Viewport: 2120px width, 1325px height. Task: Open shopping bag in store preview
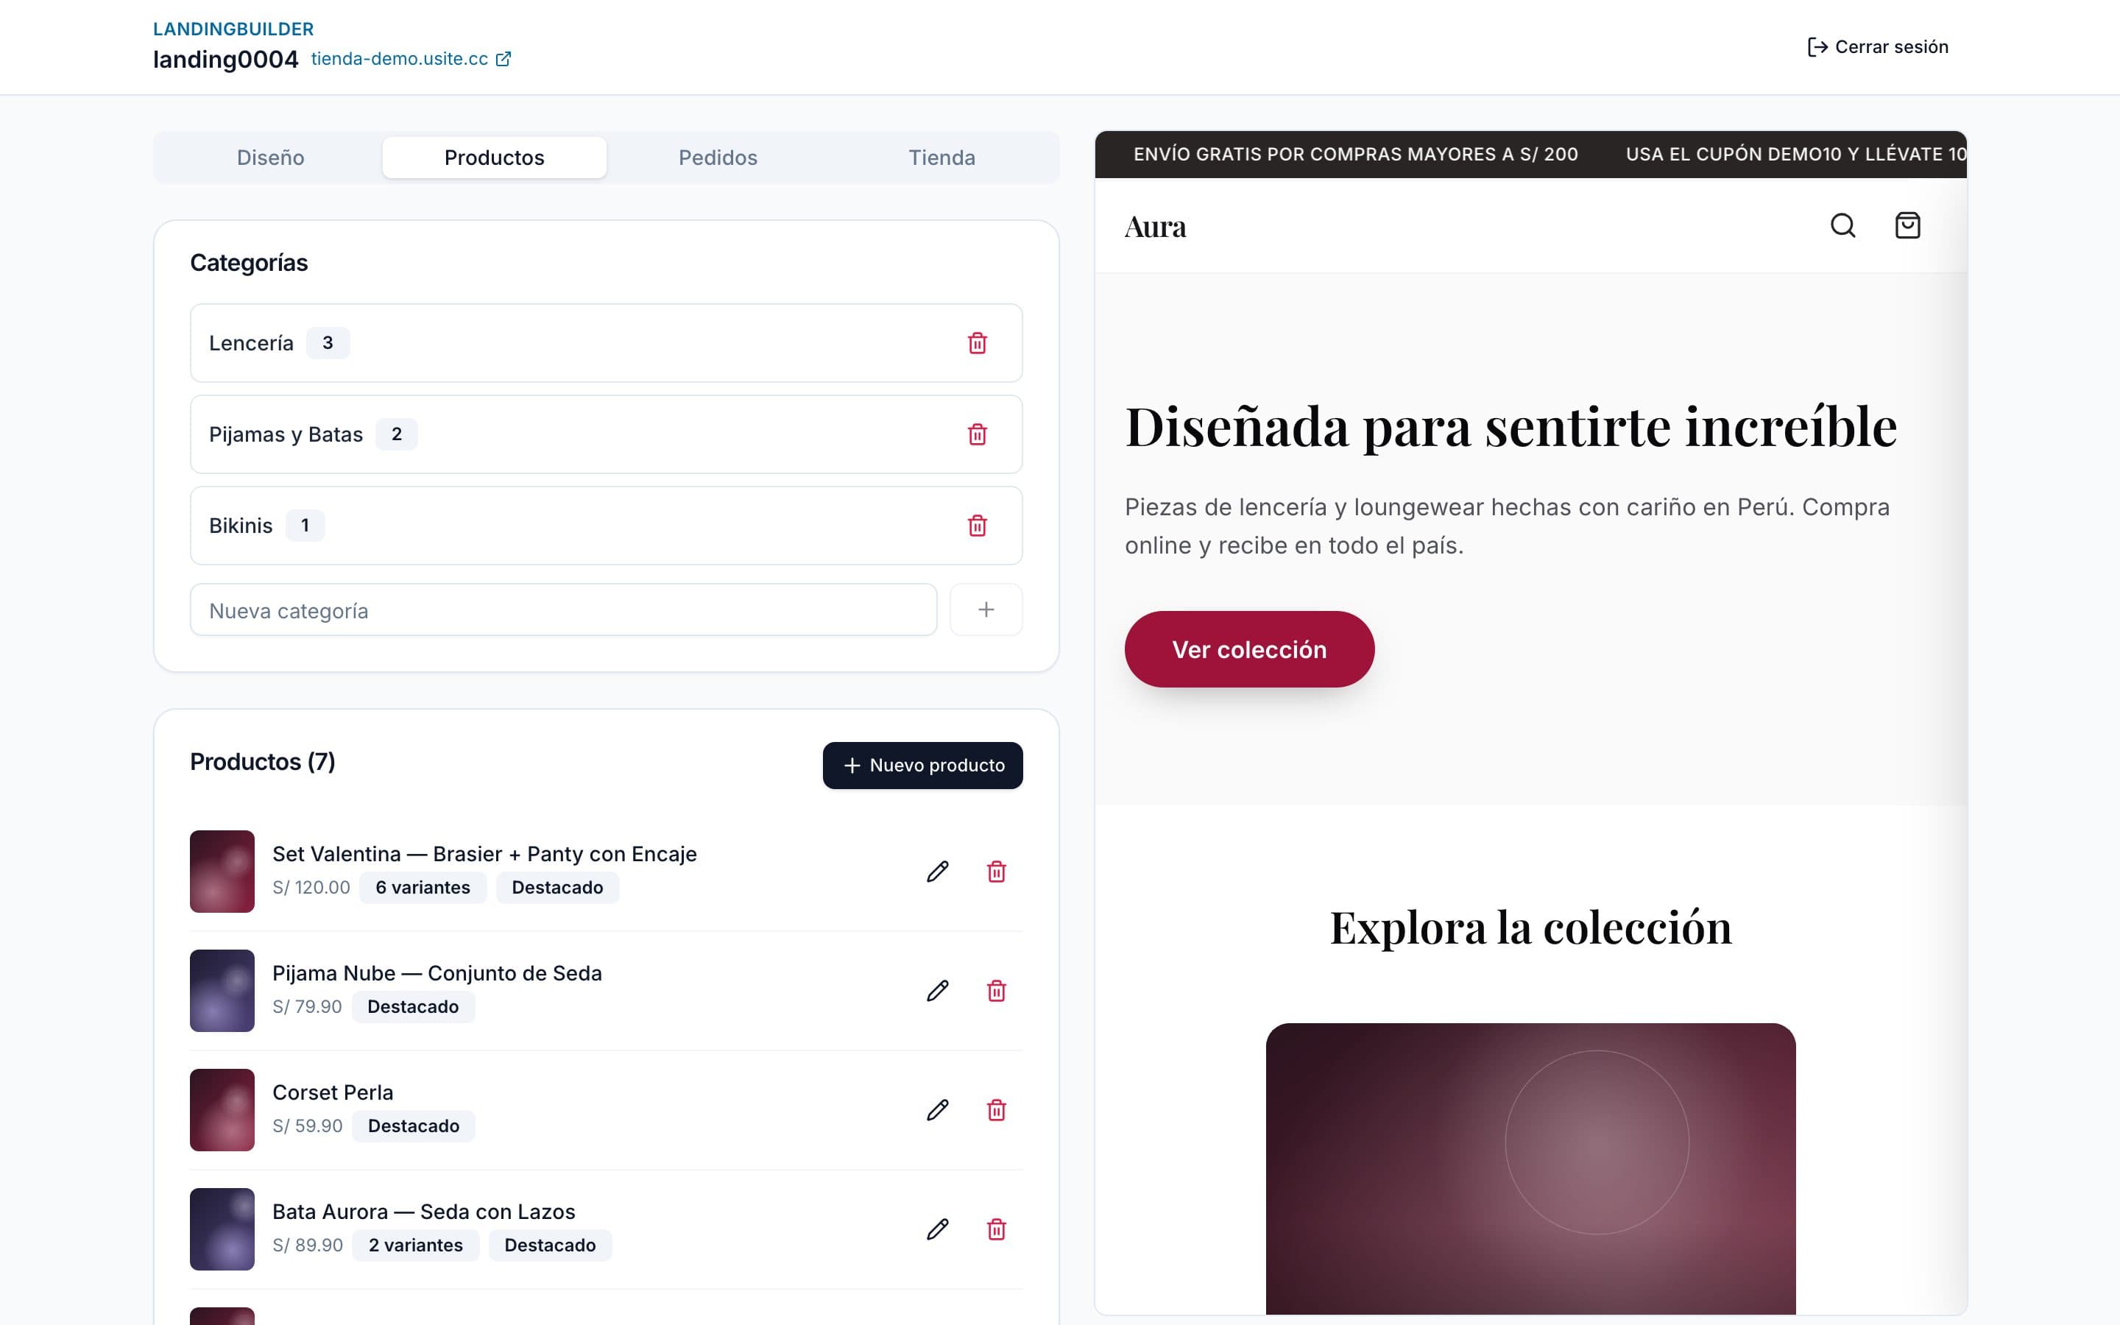pyautogui.click(x=1907, y=225)
